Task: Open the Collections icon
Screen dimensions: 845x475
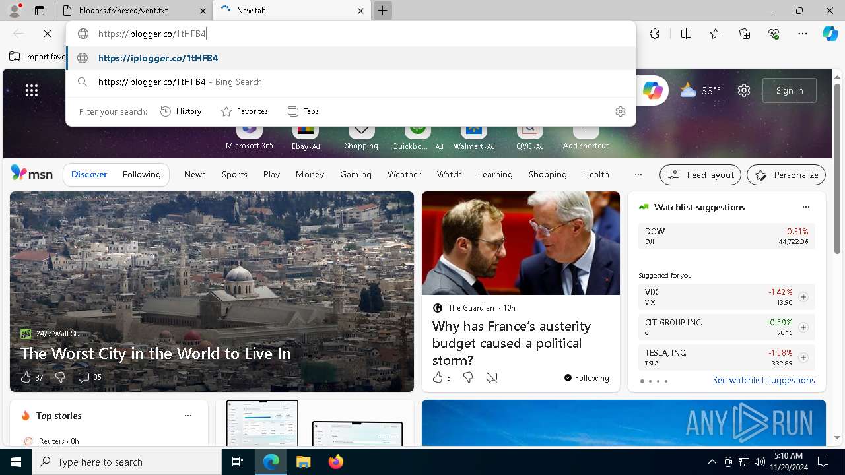Action: coord(745,34)
